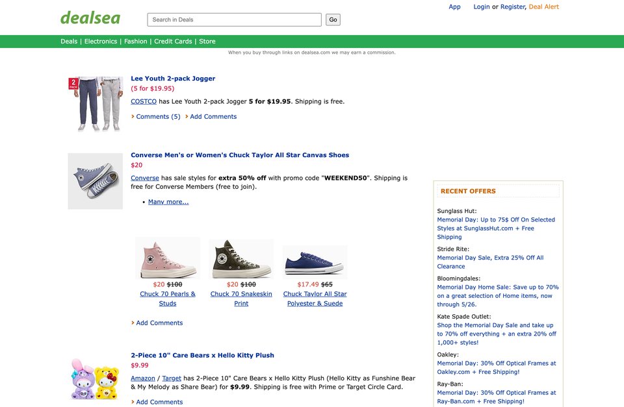The width and height of the screenshot is (624, 407).
Task: Open the Lee Youth jogger product image
Action: pos(96,104)
